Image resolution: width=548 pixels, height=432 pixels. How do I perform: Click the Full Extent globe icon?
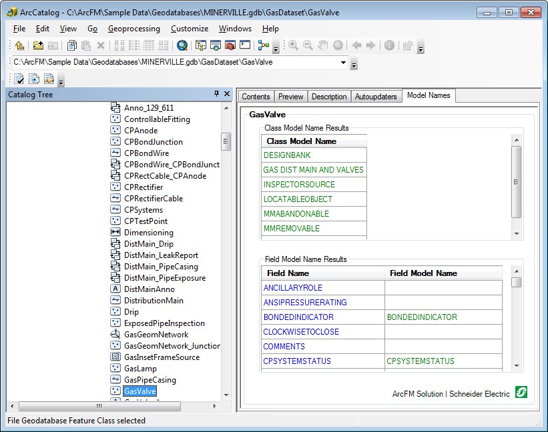point(338,45)
